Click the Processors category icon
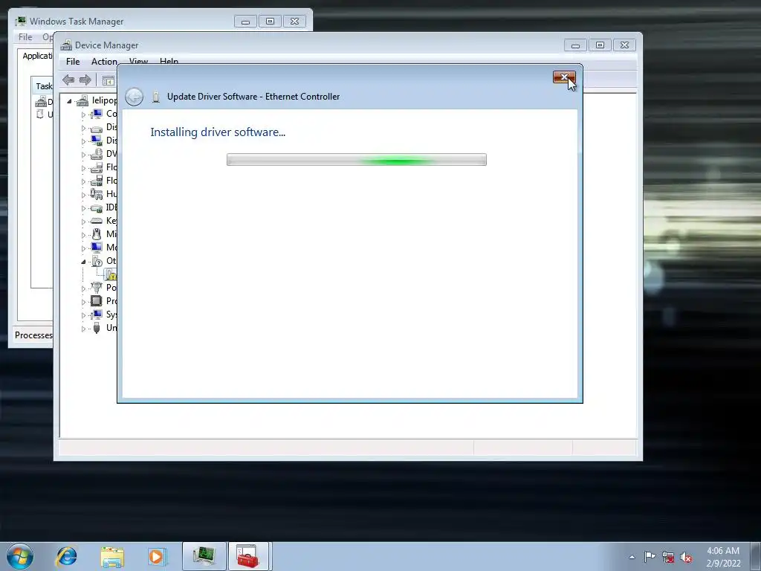Image resolution: width=761 pixels, height=571 pixels. [x=97, y=301]
